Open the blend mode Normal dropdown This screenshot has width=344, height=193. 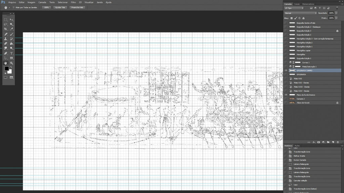coord(301,13)
